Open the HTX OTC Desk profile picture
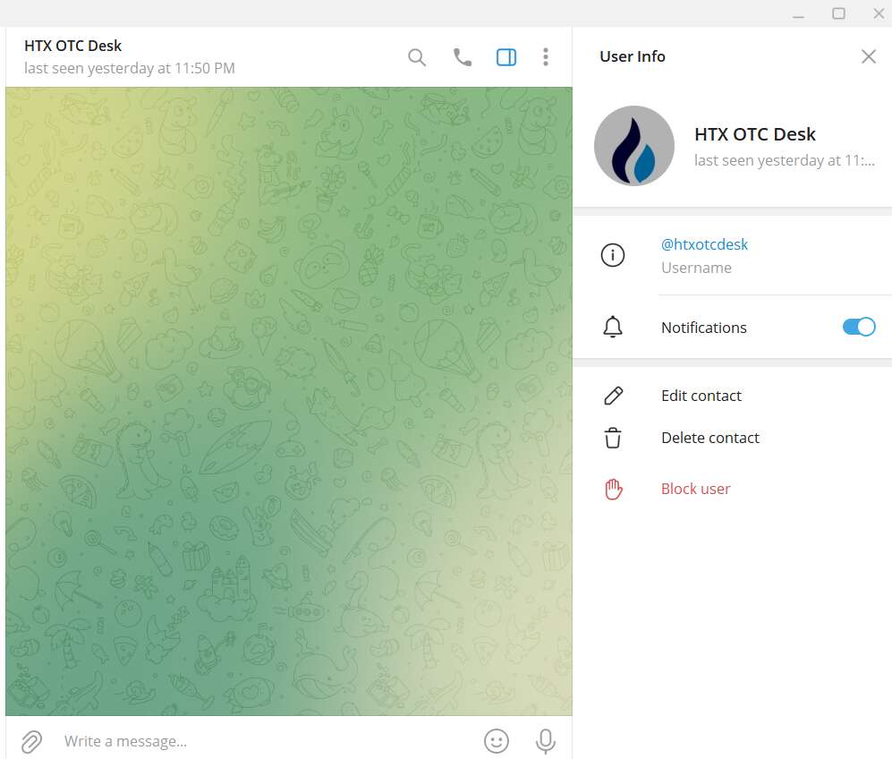 pos(633,146)
